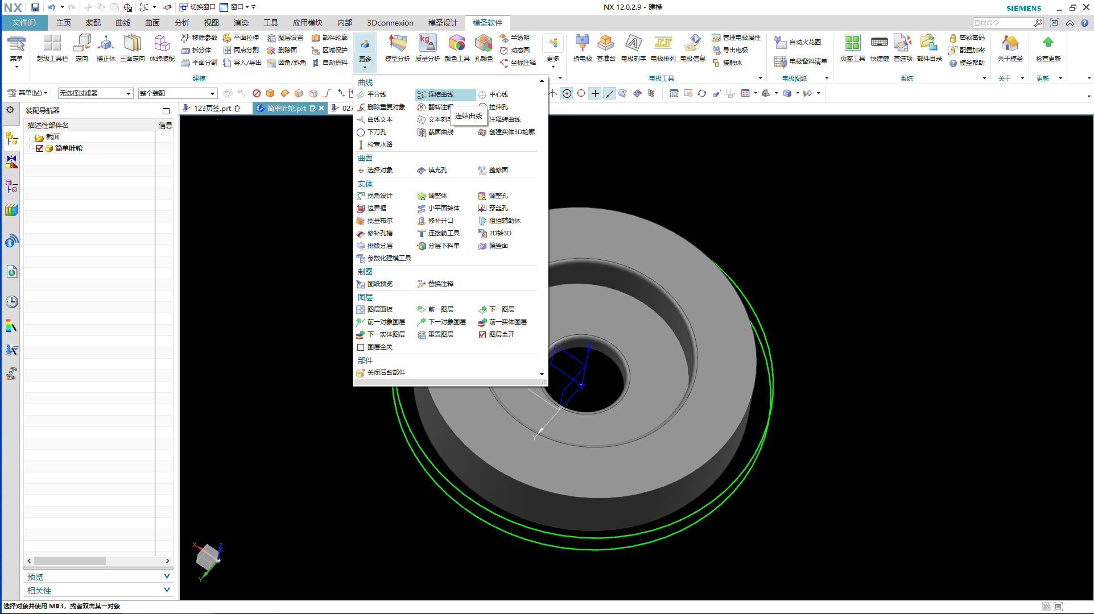The height and width of the screenshot is (614, 1094).
Task: Open the 体转装配 body-to-assembly tool
Action: point(162,48)
